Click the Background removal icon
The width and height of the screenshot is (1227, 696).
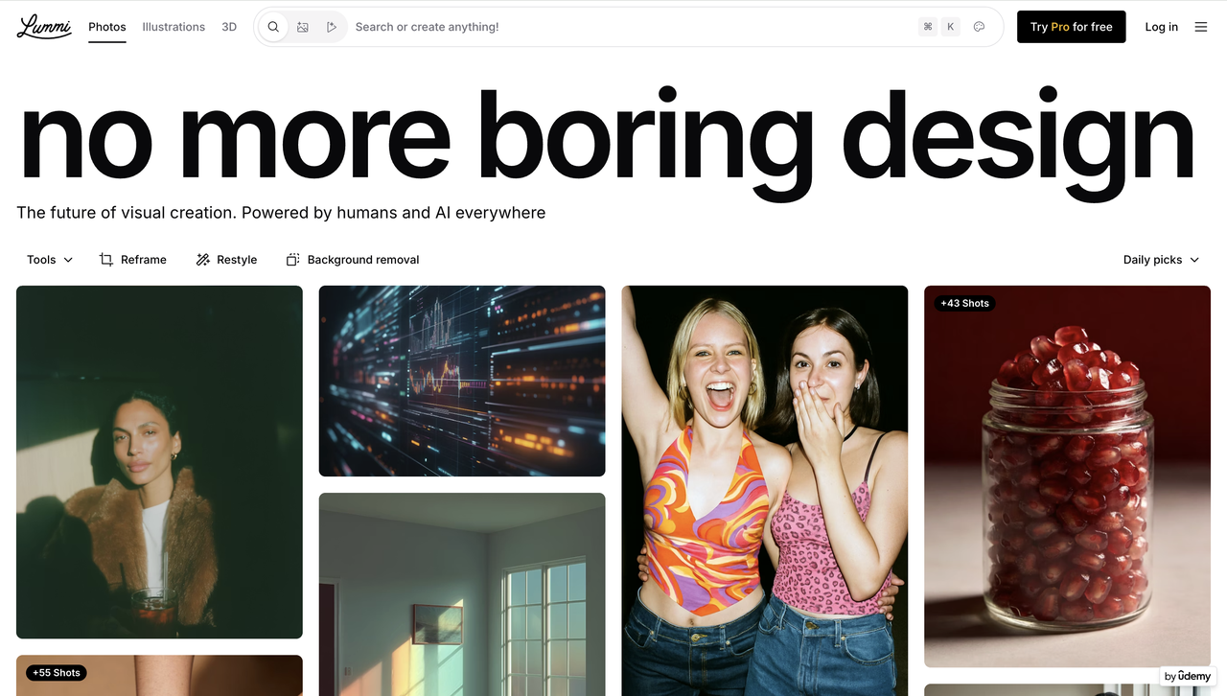pyautogui.click(x=293, y=260)
